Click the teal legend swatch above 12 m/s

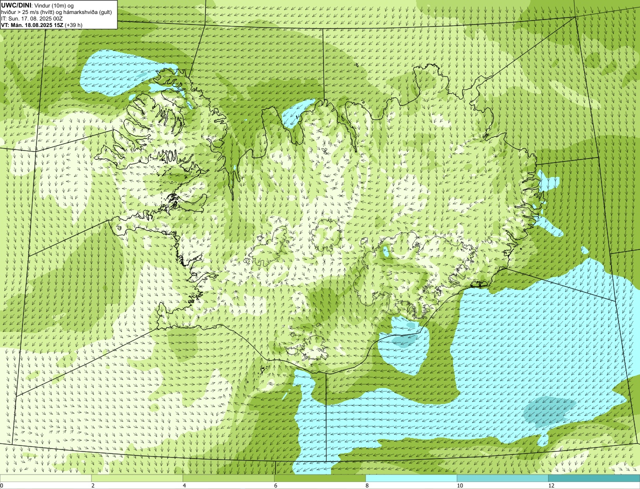point(594,478)
